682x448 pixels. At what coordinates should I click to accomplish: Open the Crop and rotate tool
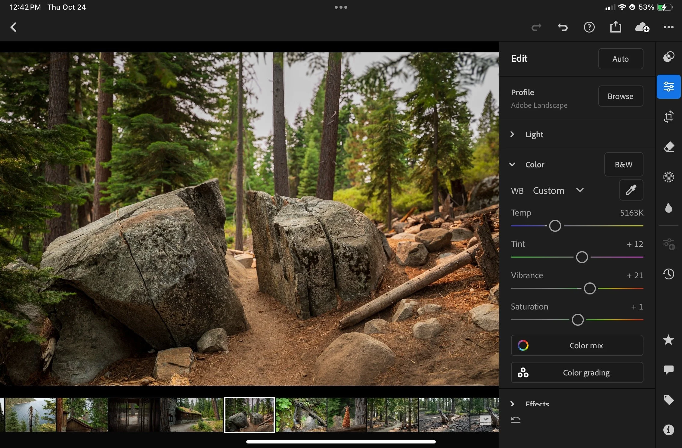(x=668, y=117)
